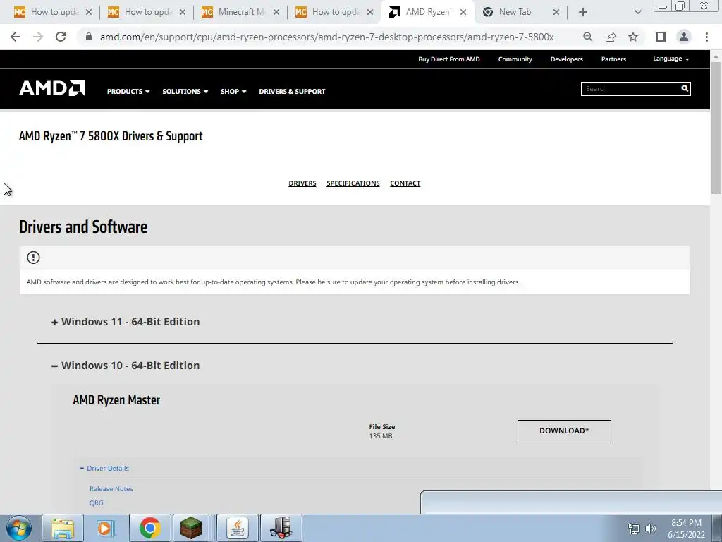
Task: Open Minecraft grass block taskbar icon
Action: pyautogui.click(x=190, y=528)
